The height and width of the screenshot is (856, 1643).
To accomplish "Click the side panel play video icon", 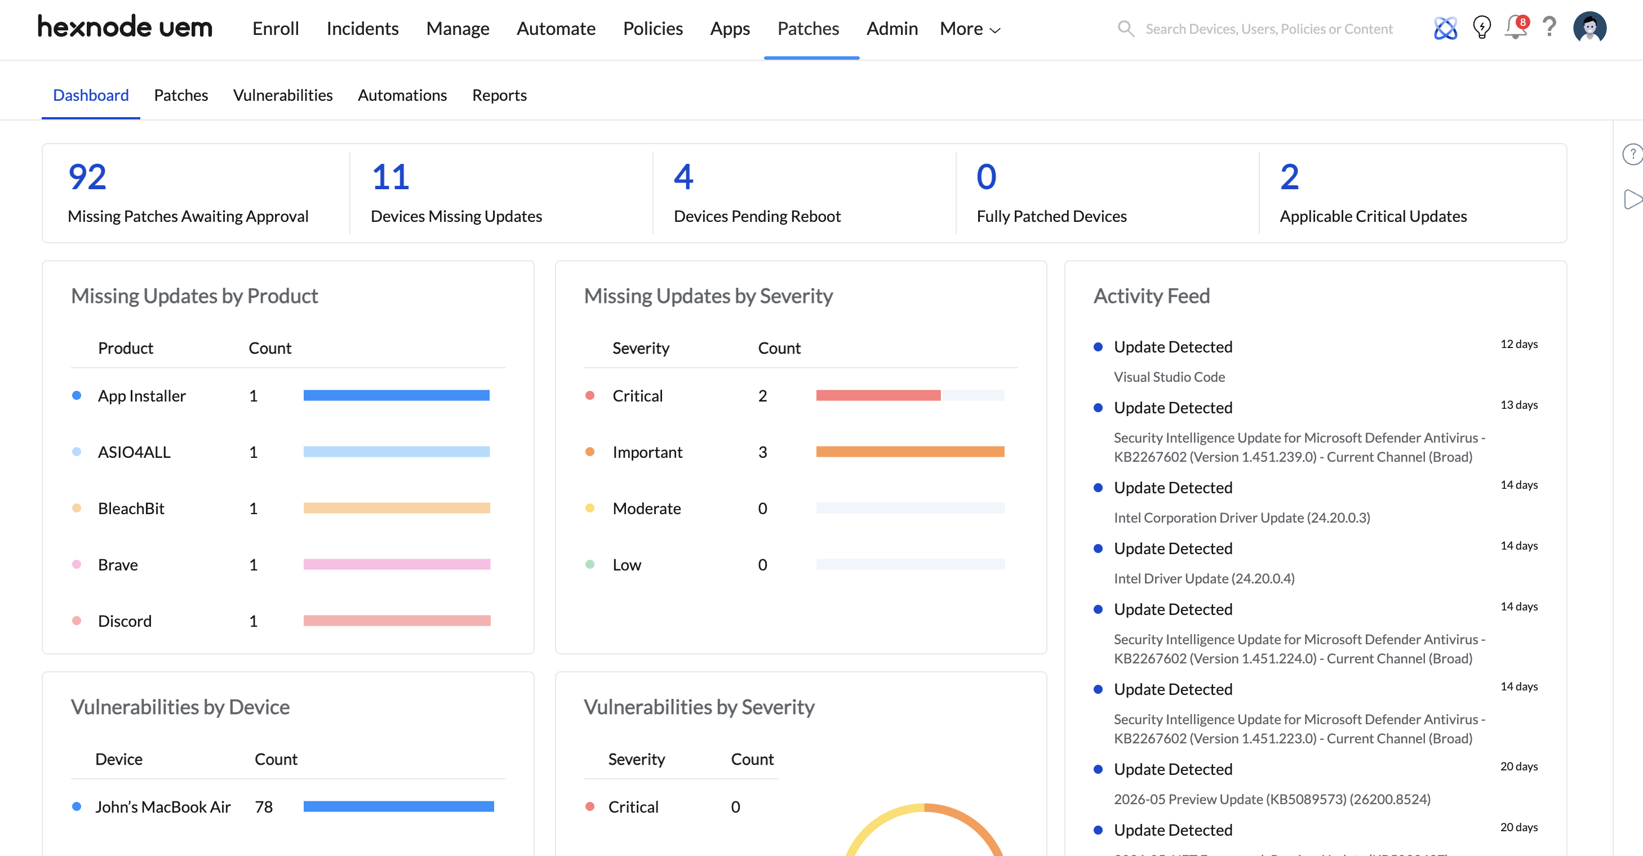I will (1633, 199).
